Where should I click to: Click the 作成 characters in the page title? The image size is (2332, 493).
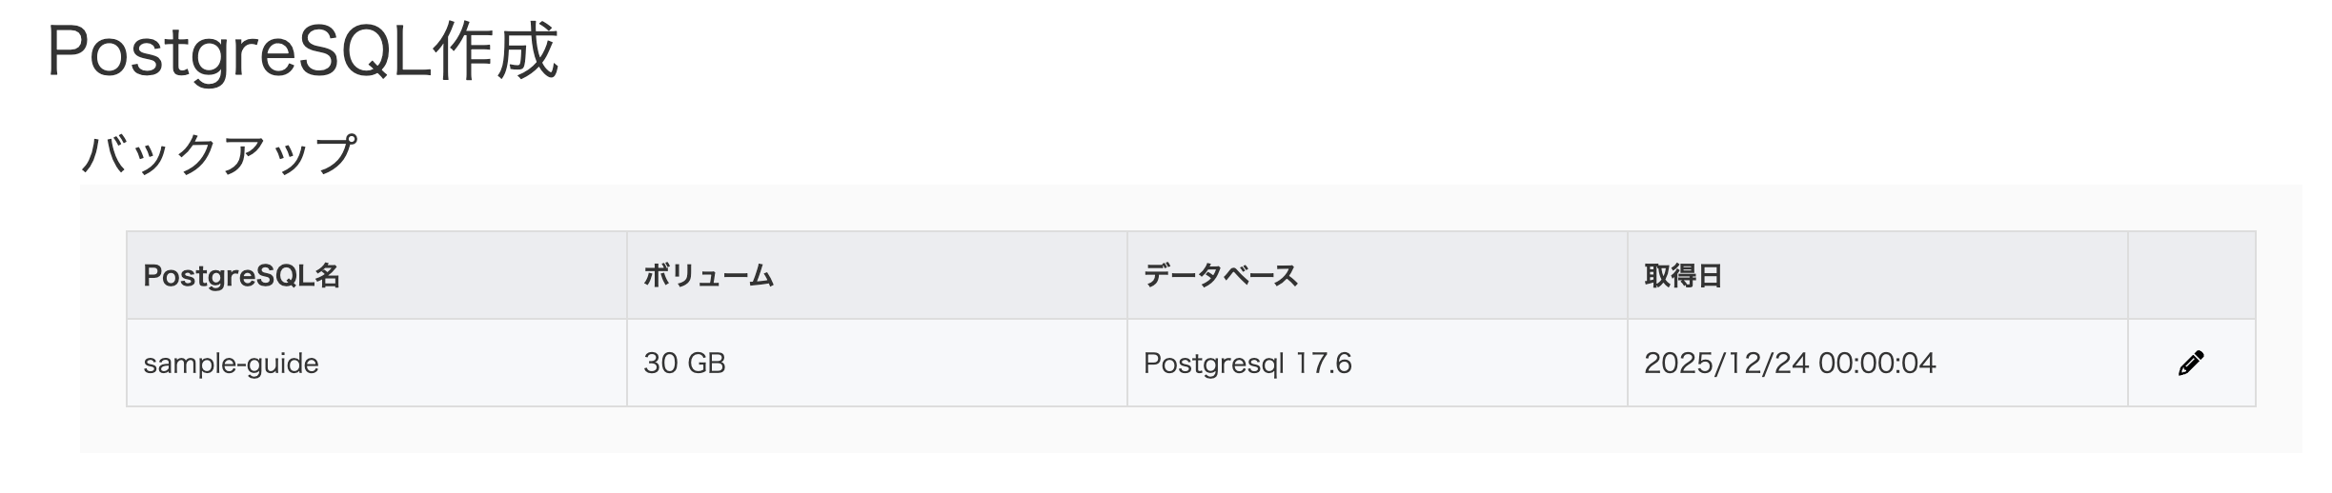pyautogui.click(x=494, y=52)
